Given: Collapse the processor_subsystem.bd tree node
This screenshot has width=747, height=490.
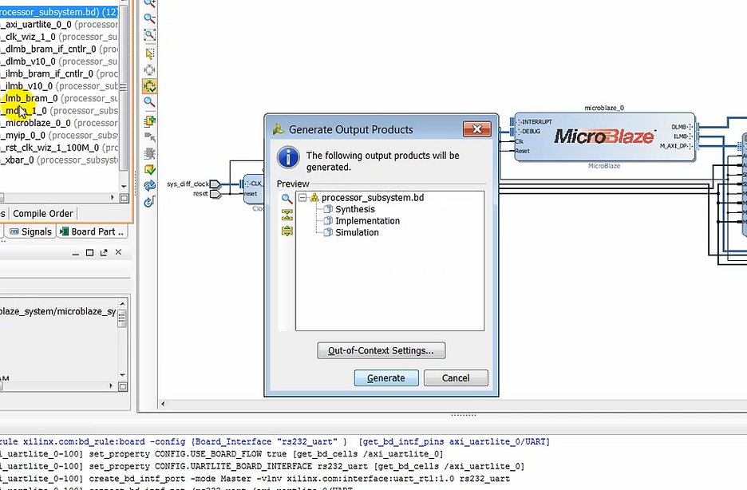Looking at the screenshot, I should pos(302,197).
